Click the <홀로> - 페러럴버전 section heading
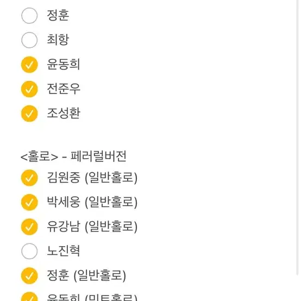 point(73,156)
